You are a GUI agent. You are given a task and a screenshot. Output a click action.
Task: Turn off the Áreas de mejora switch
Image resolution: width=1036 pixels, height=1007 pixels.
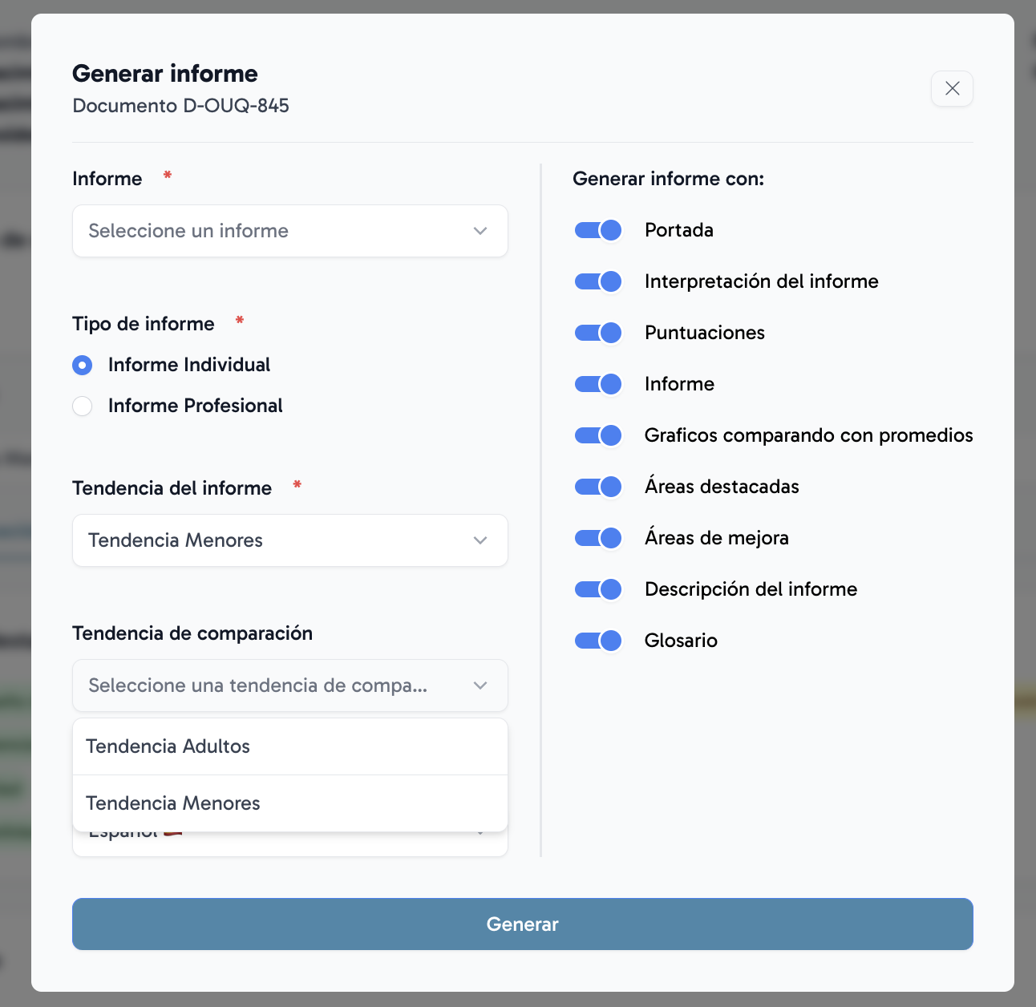coord(598,538)
